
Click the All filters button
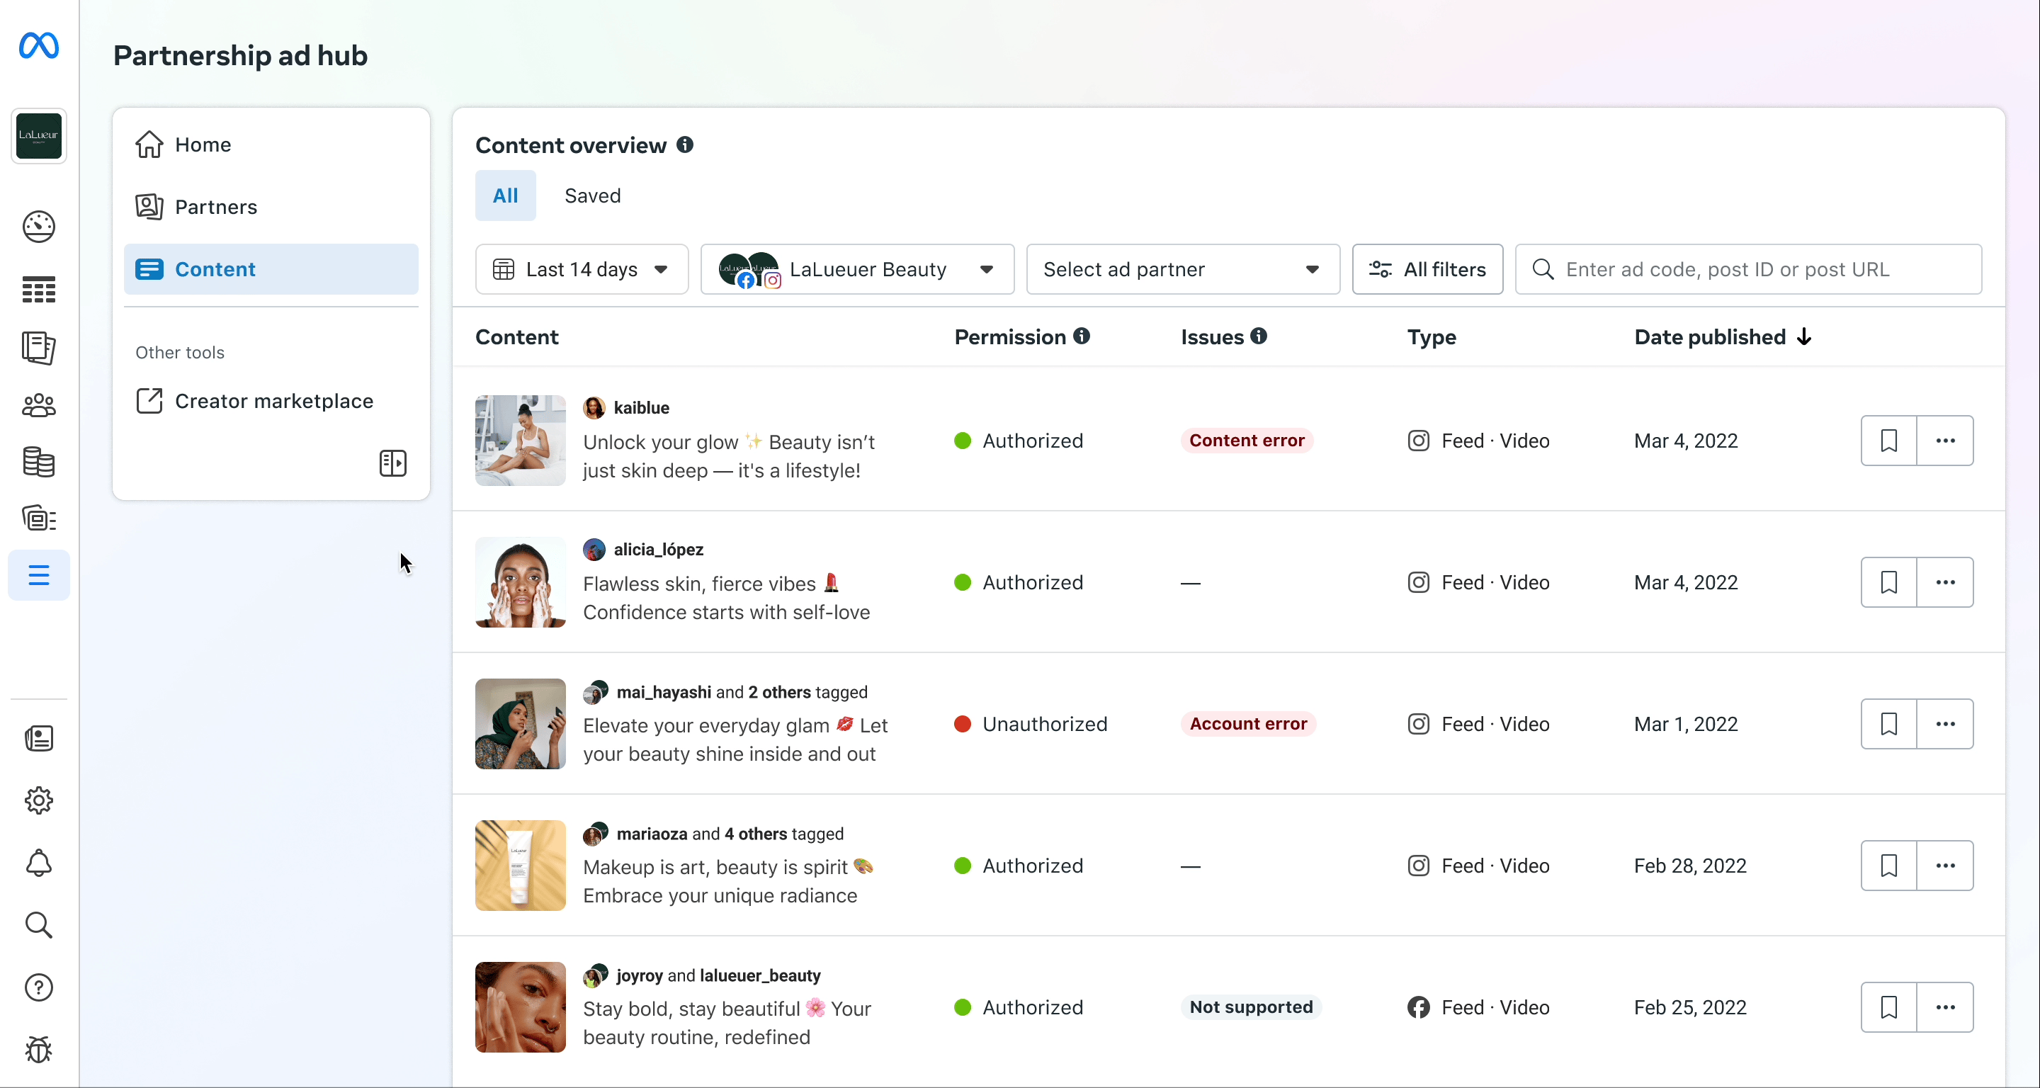1427,269
